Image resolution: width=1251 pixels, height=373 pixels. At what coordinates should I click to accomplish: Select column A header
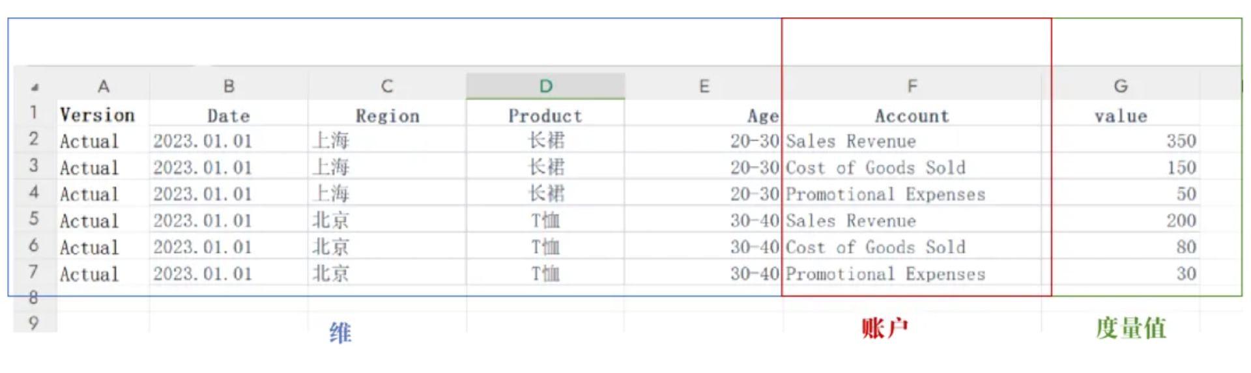103,86
